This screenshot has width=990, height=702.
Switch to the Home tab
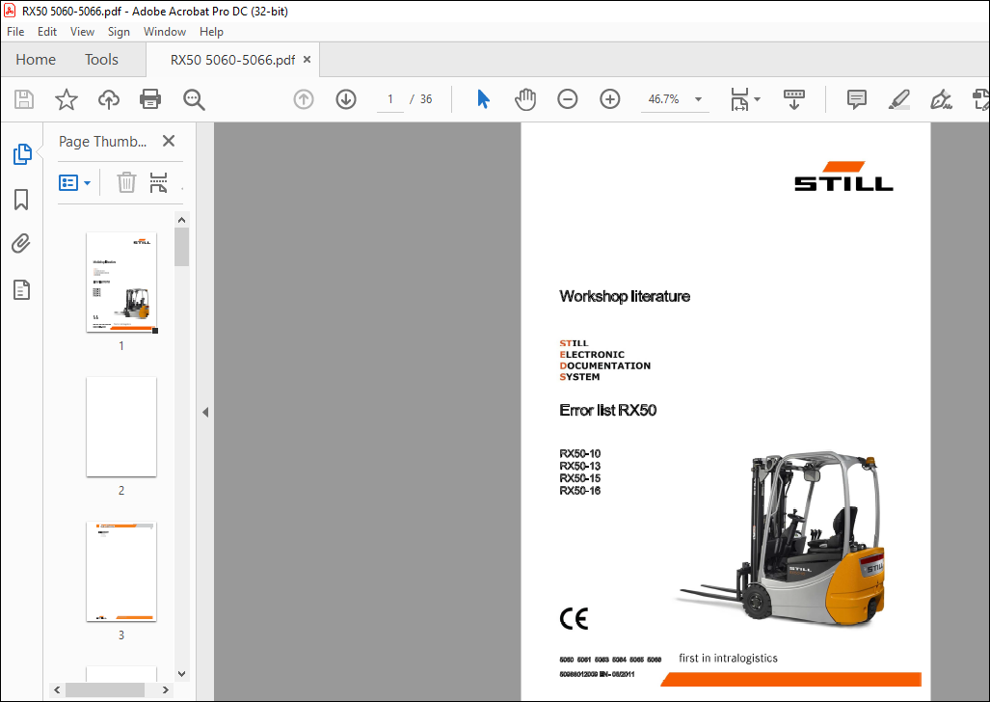tap(36, 60)
